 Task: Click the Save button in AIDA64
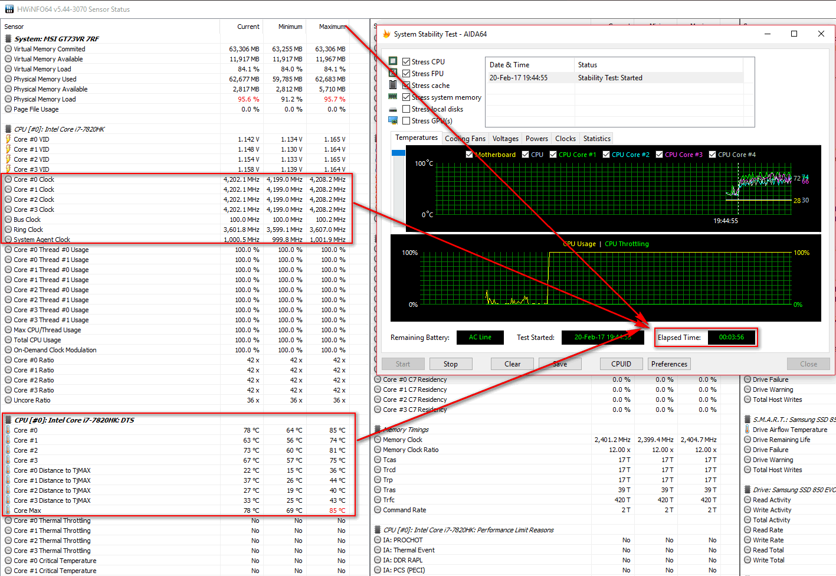560,364
